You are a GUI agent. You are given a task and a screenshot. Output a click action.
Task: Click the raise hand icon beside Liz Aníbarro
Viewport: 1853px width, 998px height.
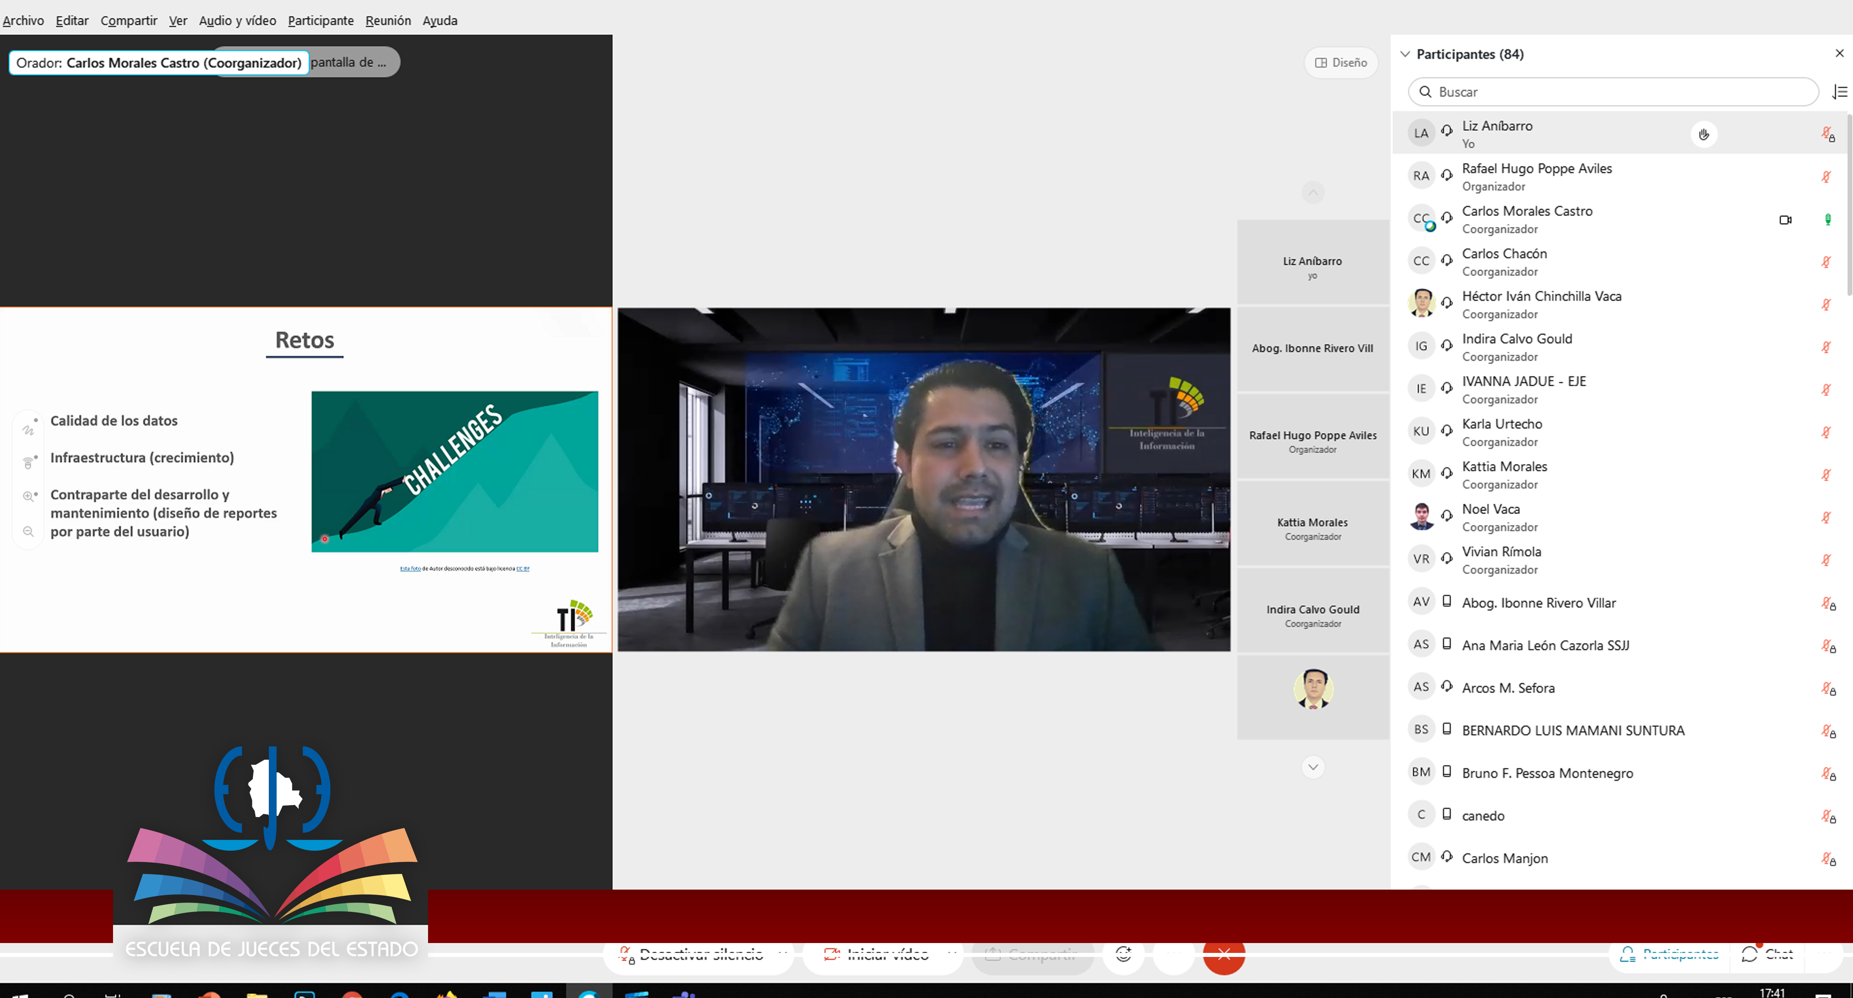(1704, 134)
